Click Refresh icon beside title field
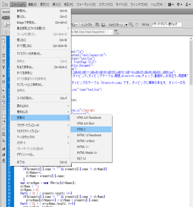Screen dimensions: 193x207 (137, 25)
